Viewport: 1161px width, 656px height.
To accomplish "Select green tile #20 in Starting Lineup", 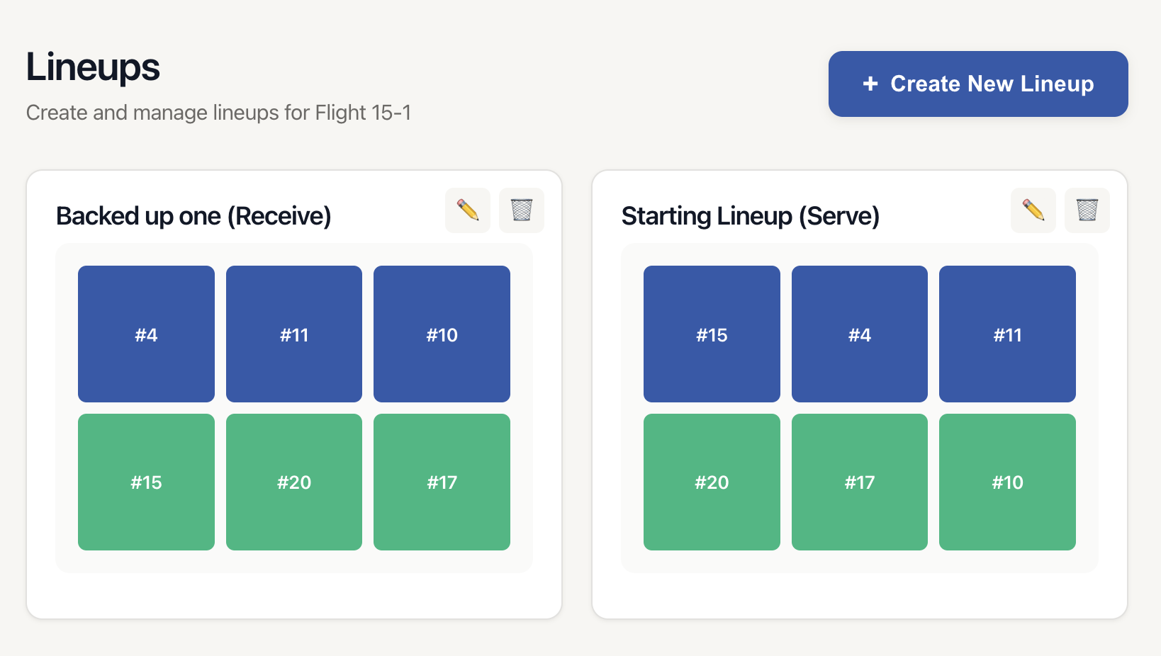I will [x=712, y=482].
